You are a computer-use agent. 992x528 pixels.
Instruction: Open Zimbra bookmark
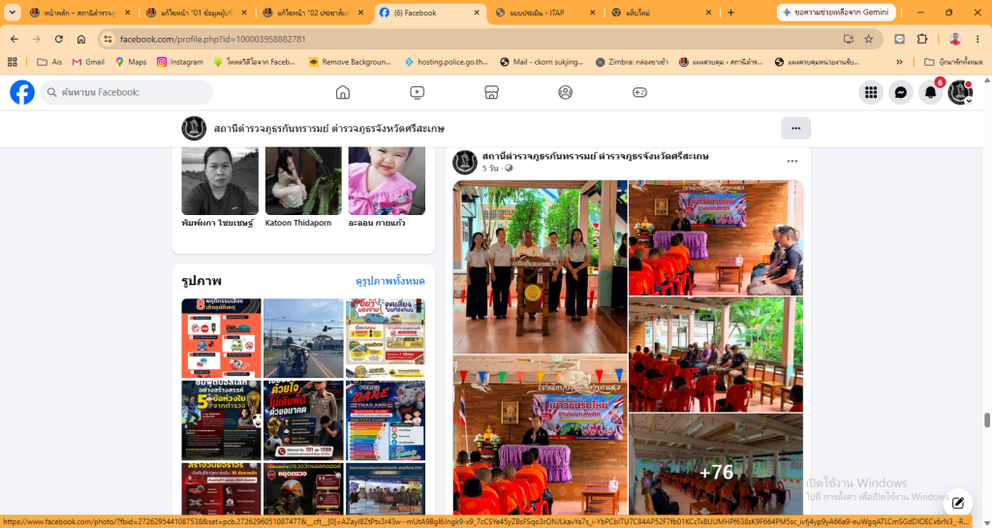tap(632, 62)
